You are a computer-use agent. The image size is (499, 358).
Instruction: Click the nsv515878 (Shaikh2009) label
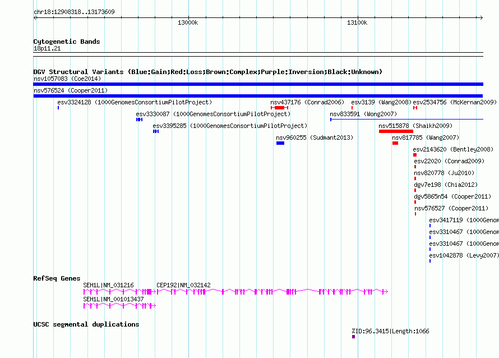[x=415, y=126]
